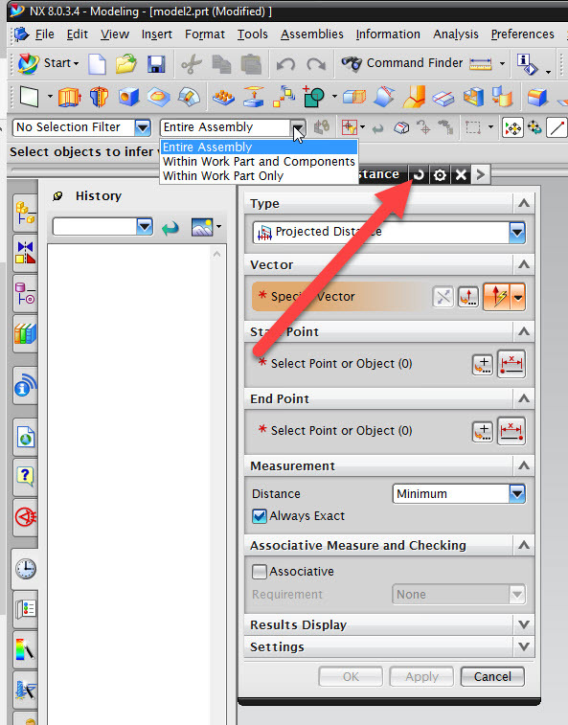Expand the Results Display section

point(524,624)
